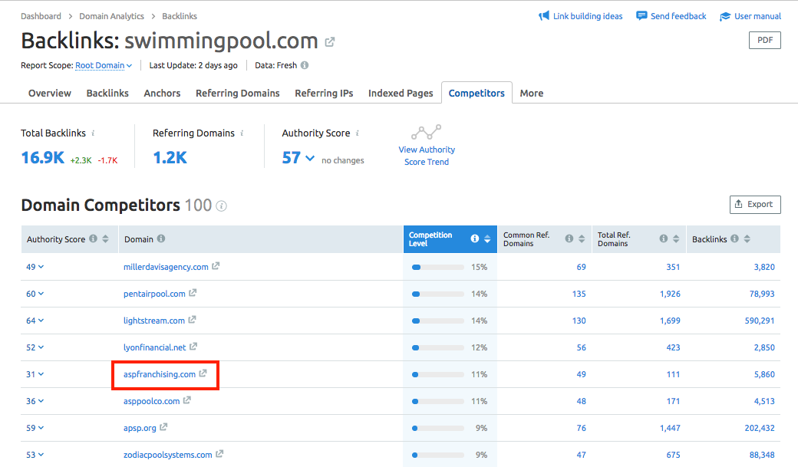Click the User manual graduation cap icon
The image size is (798, 467).
point(724,17)
